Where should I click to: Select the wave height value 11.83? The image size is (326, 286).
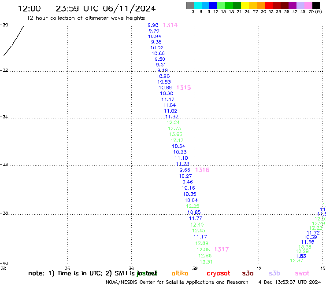pos(300,256)
